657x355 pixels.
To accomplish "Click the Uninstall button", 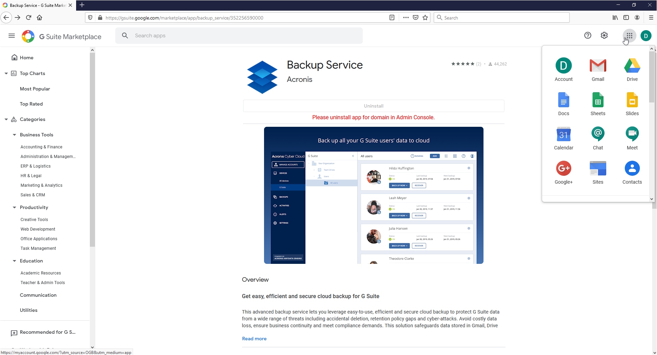I will click(373, 106).
